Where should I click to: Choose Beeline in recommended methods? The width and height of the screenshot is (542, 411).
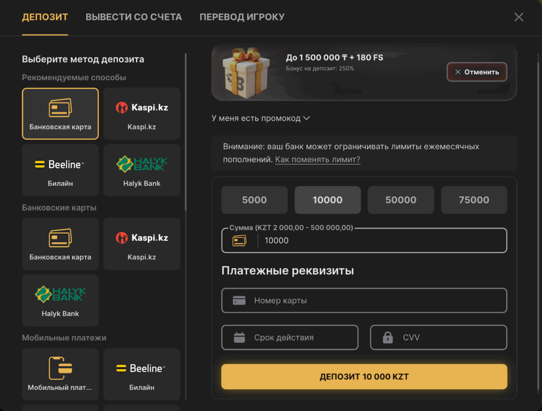point(60,170)
